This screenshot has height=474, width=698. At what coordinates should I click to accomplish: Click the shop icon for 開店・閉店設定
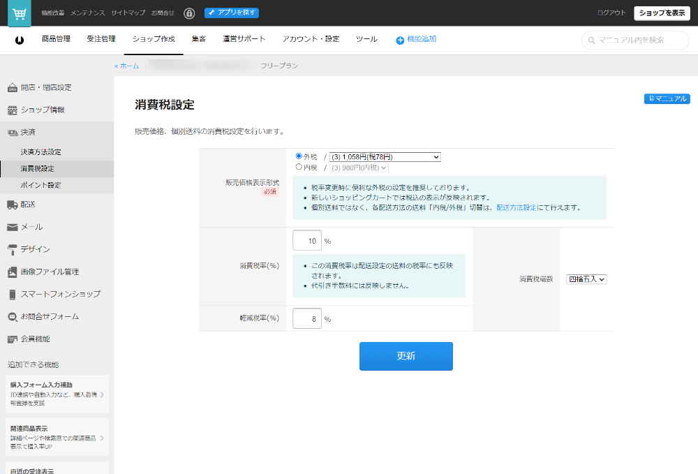tap(13, 88)
